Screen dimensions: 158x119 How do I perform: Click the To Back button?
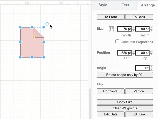[x=139, y=17]
